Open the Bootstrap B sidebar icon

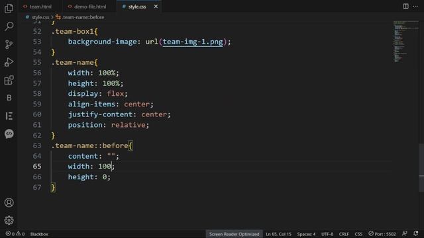click(9, 98)
